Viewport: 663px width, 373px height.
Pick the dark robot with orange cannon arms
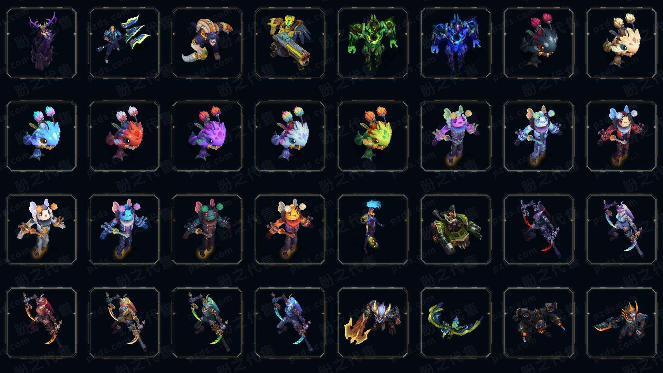click(x=539, y=323)
